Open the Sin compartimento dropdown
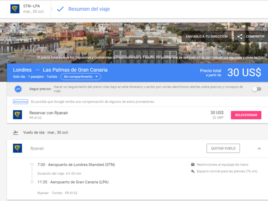This screenshot has width=268, height=201. [81, 77]
